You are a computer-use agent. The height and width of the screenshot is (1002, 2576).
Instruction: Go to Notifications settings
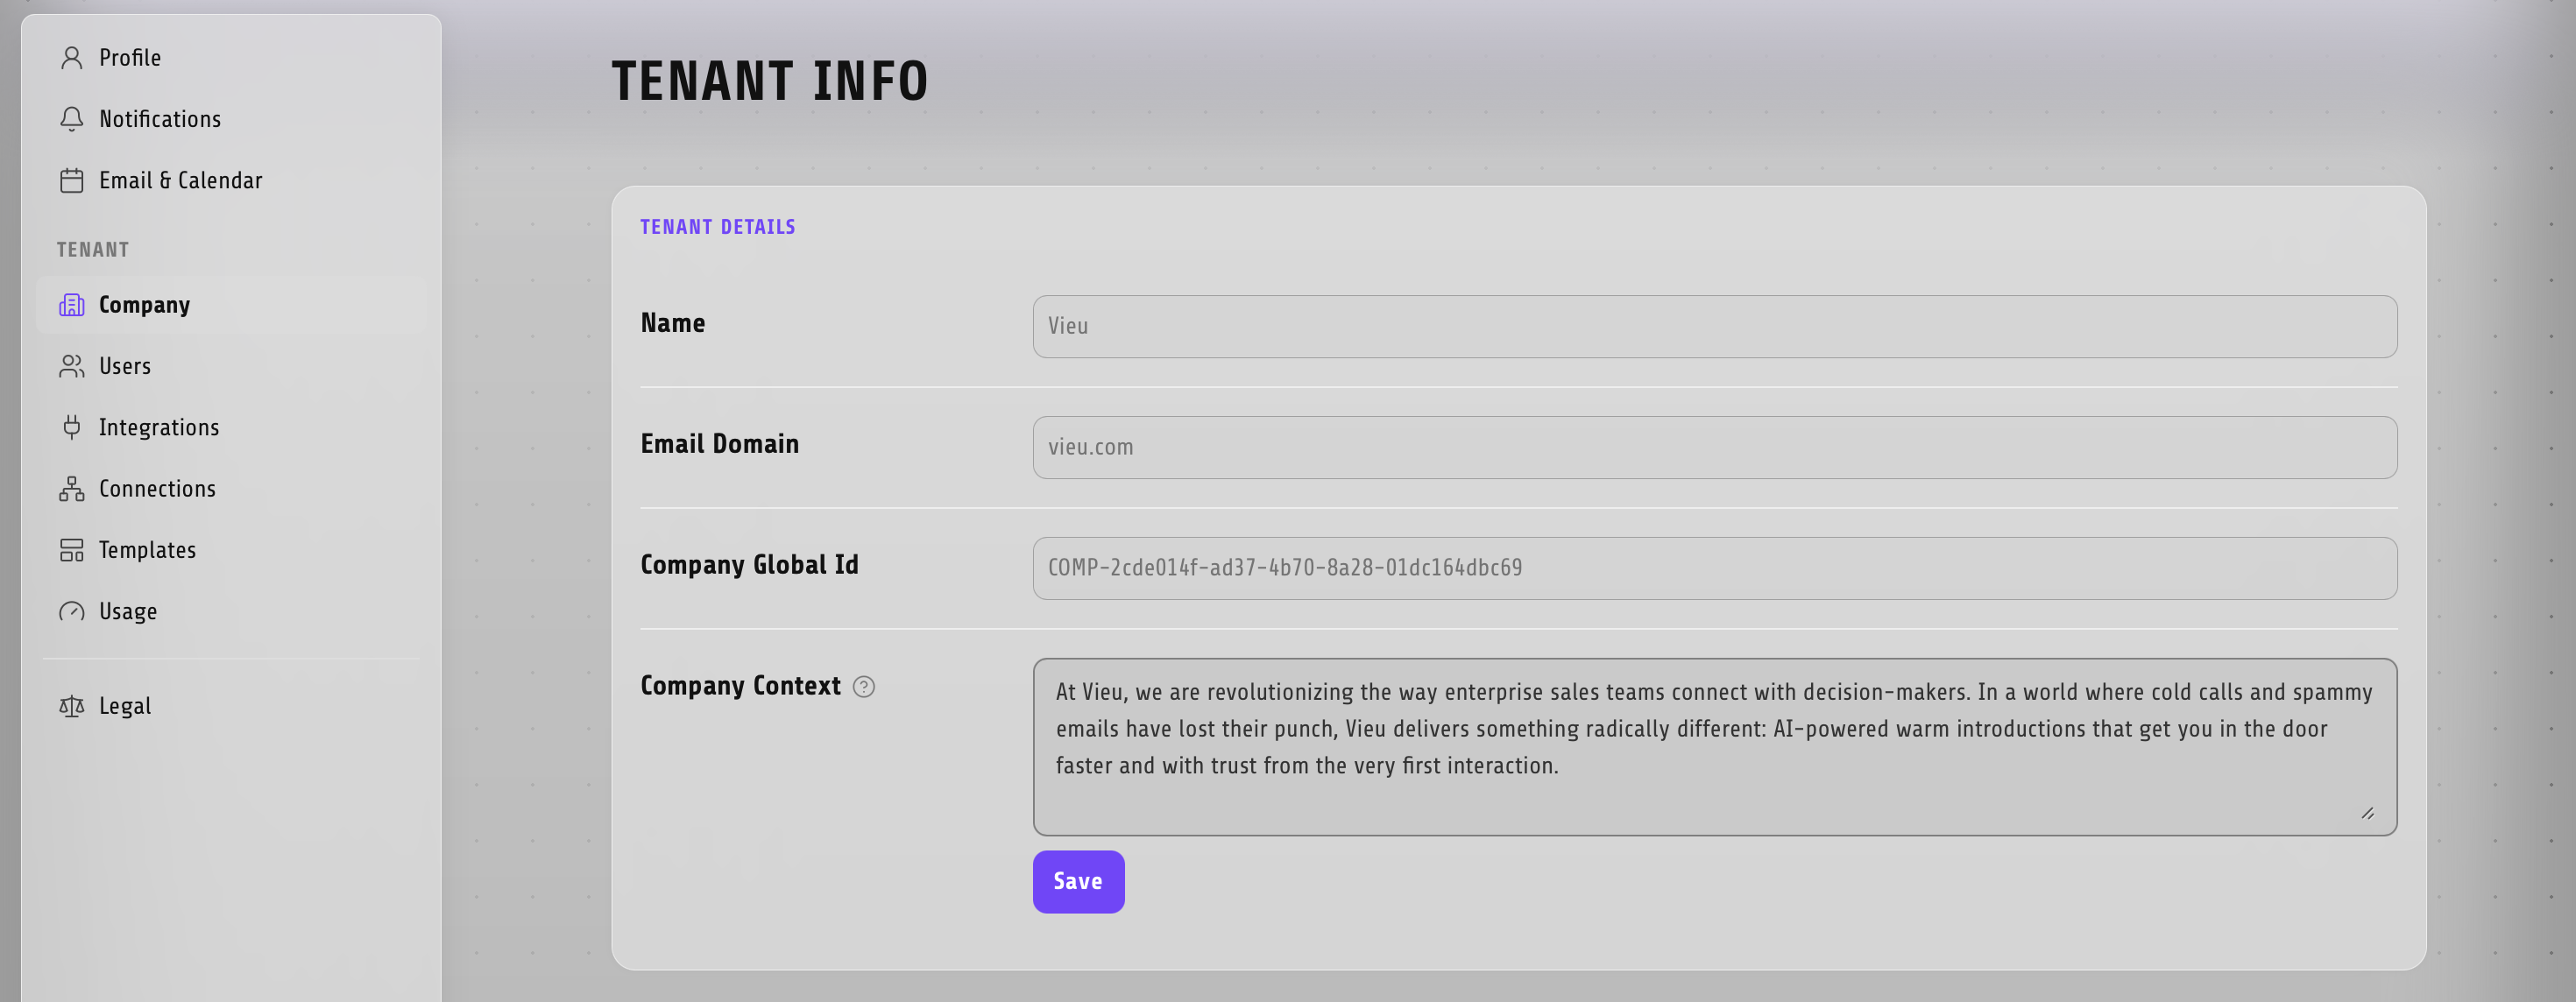(231, 119)
